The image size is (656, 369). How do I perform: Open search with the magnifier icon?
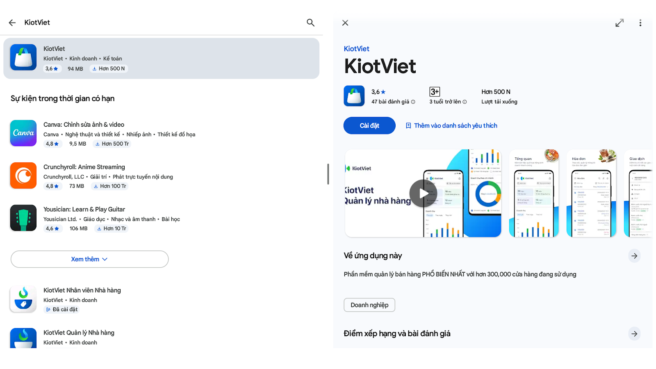click(x=310, y=23)
